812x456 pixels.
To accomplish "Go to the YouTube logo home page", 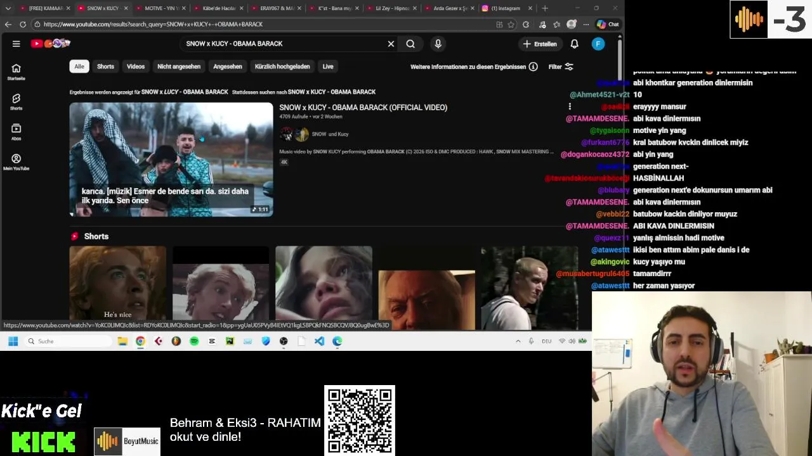I will 51,43.
